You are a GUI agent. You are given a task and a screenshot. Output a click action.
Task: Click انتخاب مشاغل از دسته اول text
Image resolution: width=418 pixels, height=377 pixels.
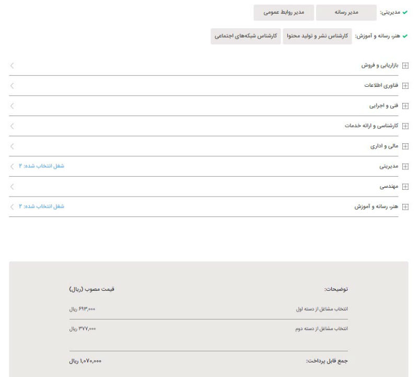[x=322, y=309]
